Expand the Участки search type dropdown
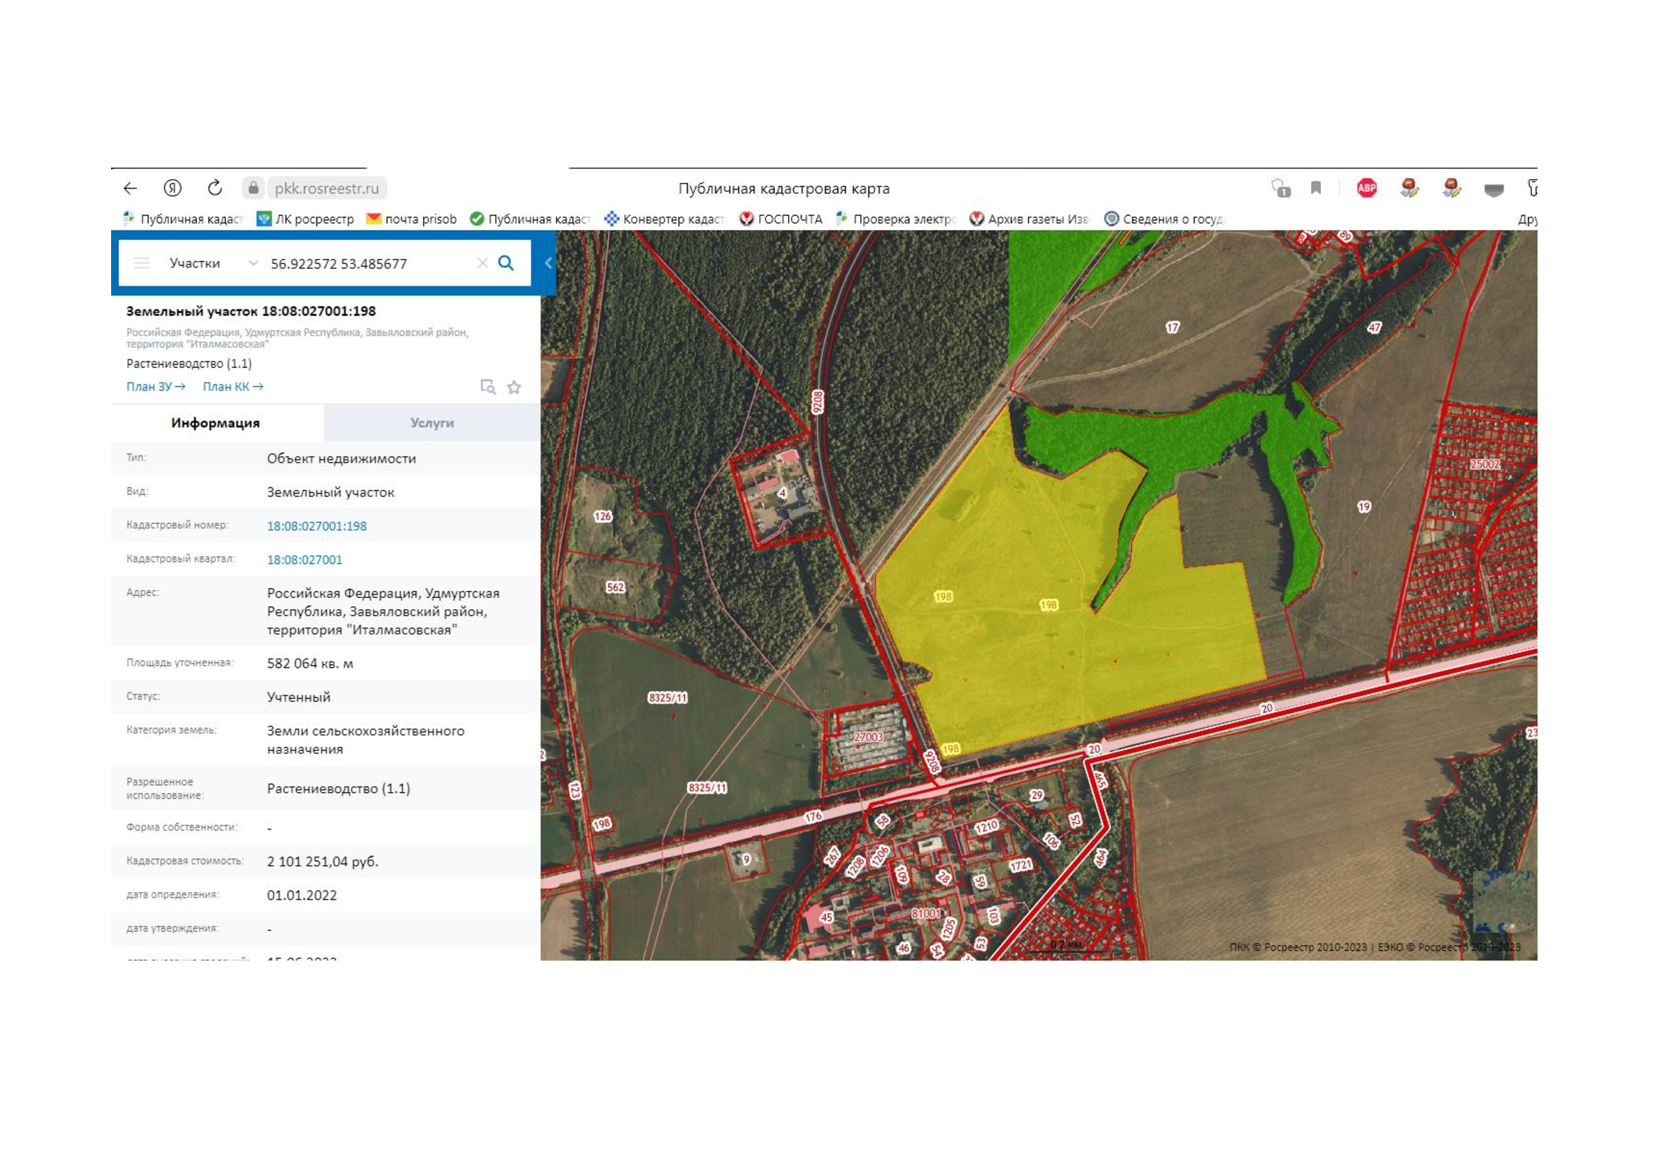This screenshot has height=1170, width=1655. click(x=253, y=263)
